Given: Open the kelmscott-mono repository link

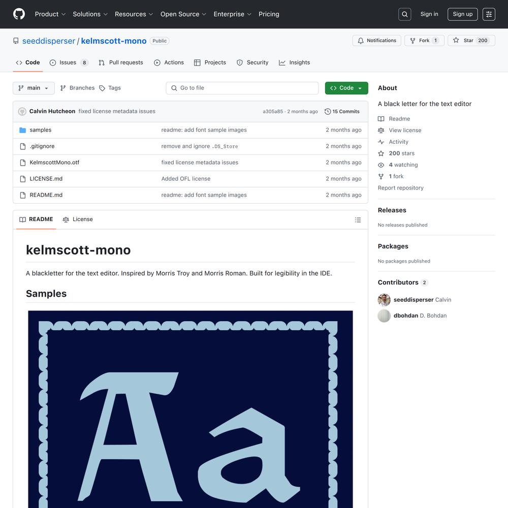Looking at the screenshot, I should 114,41.
